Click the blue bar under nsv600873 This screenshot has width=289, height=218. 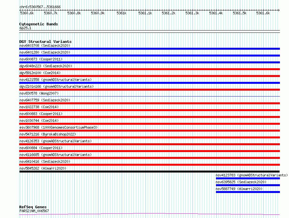[149, 62]
